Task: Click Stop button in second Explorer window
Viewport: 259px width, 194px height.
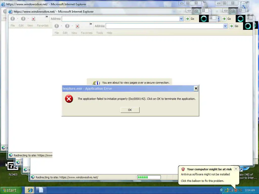Action: (34, 19)
